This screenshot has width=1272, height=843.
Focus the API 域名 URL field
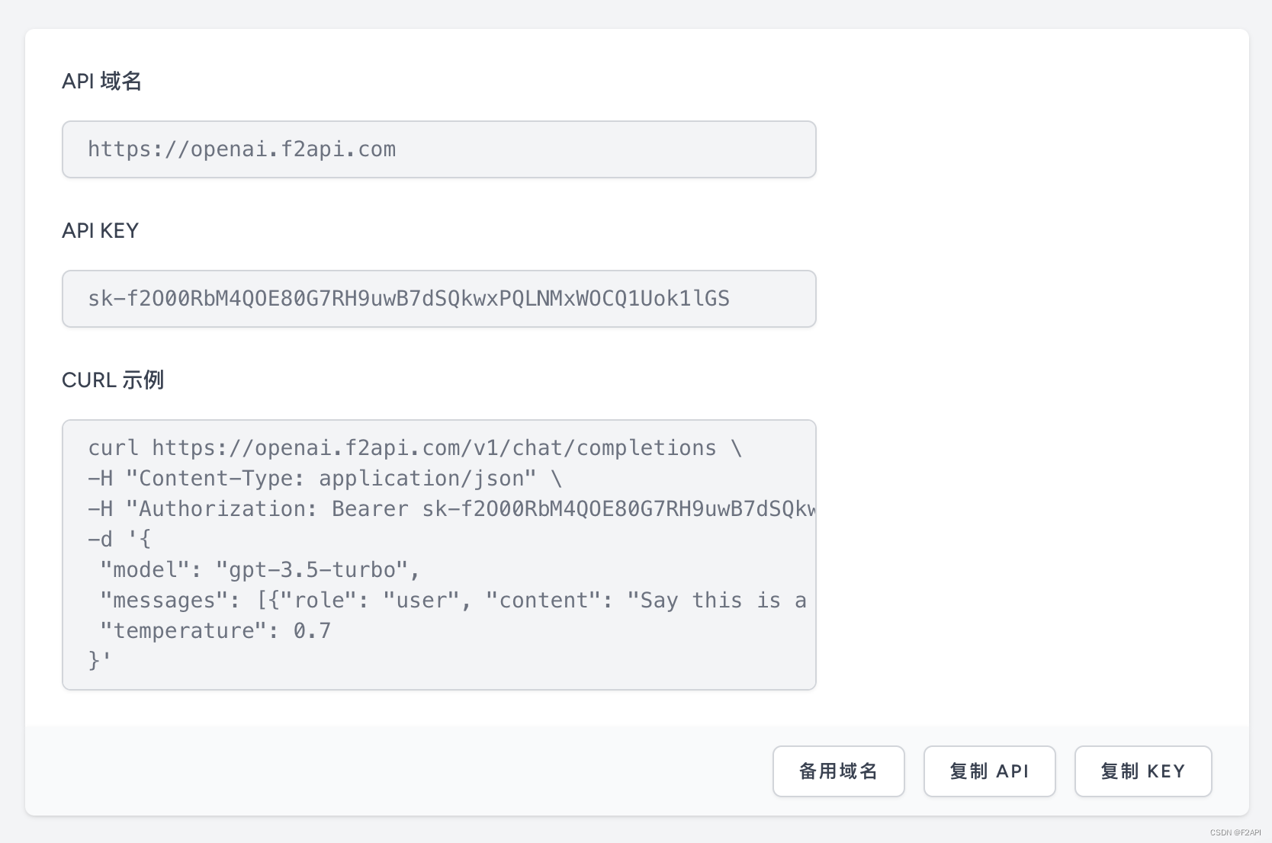click(439, 149)
